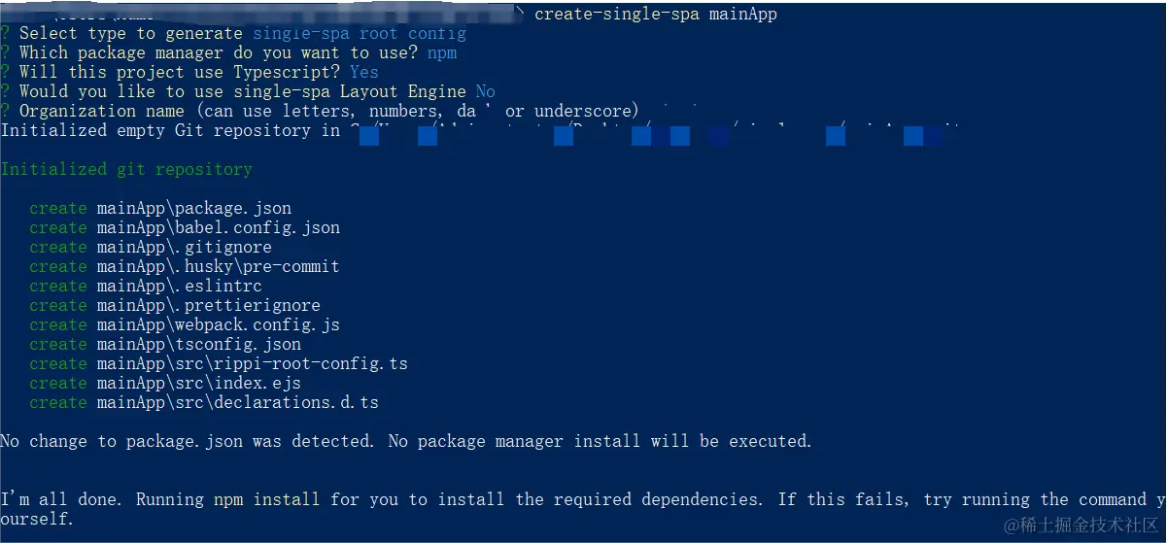Click the Typescript 'Yes' answer
This screenshot has width=1167, height=543.
[364, 72]
